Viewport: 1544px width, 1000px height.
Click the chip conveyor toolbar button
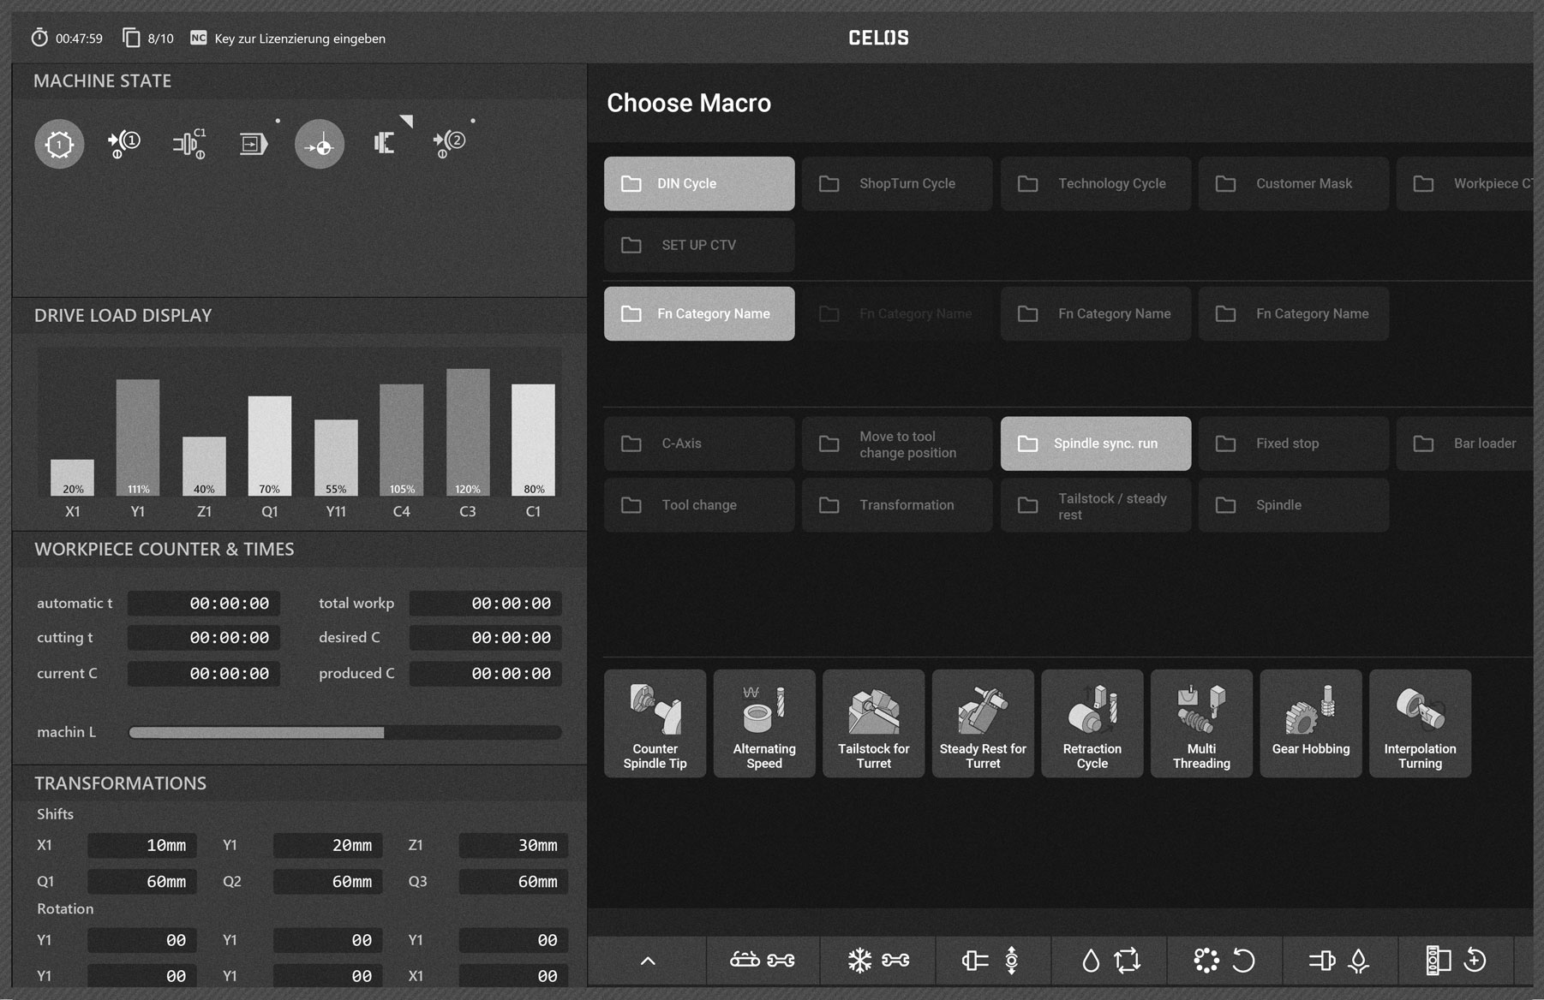(763, 961)
